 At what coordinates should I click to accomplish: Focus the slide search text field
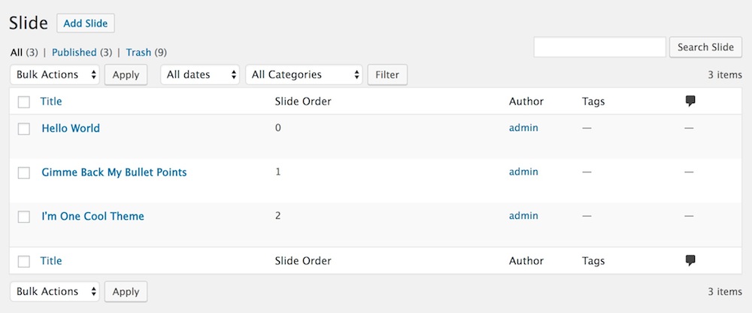click(x=599, y=47)
